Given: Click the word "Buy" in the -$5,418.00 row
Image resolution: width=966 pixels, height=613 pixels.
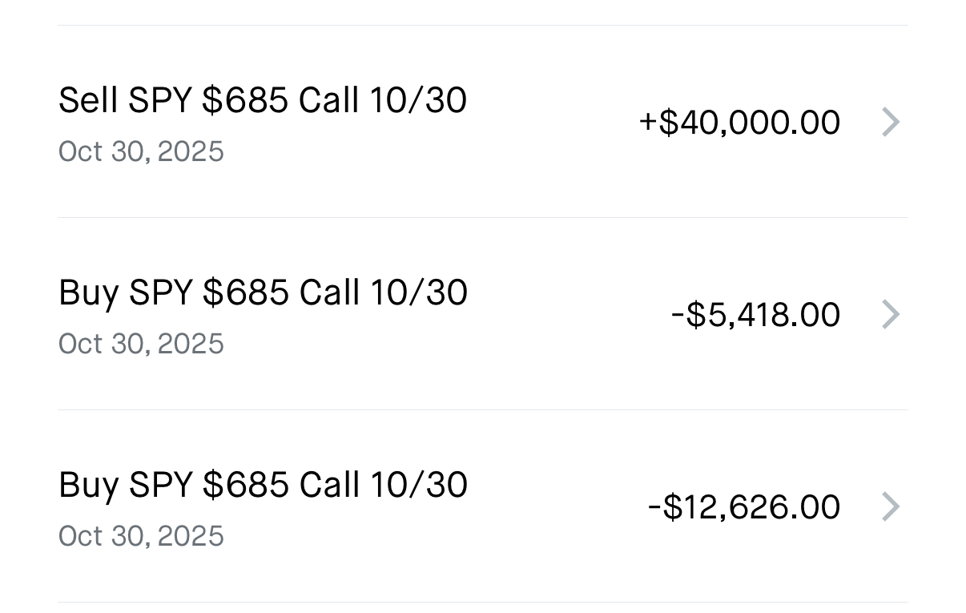Looking at the screenshot, I should tap(88, 293).
